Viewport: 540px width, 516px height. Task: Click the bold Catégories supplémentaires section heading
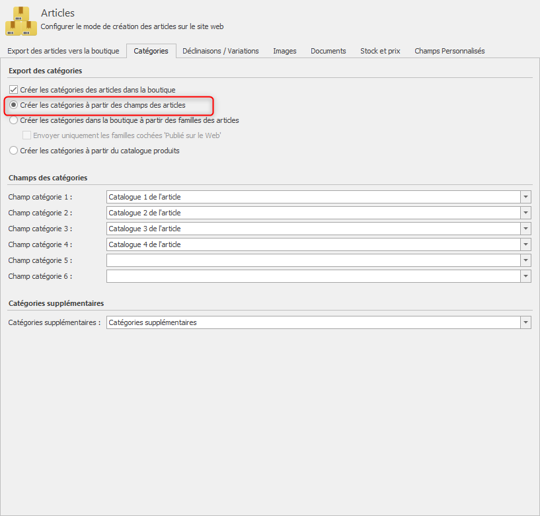56,303
